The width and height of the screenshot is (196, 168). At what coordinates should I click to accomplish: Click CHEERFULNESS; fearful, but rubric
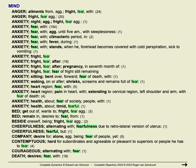point(42,131)
